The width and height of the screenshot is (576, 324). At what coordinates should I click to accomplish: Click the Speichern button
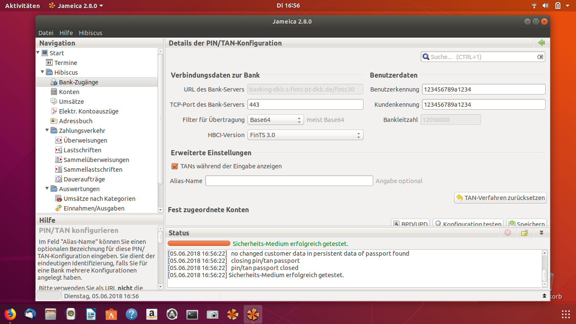pyautogui.click(x=527, y=223)
